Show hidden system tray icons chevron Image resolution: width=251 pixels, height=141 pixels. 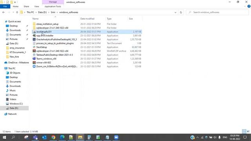coord(198,137)
